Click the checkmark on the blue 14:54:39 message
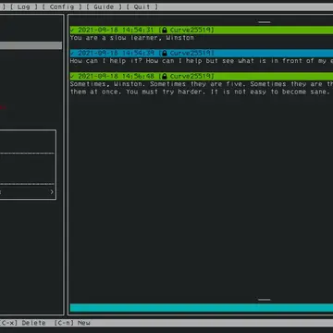Image resolution: width=333 pixels, height=333 pixels. [72, 53]
